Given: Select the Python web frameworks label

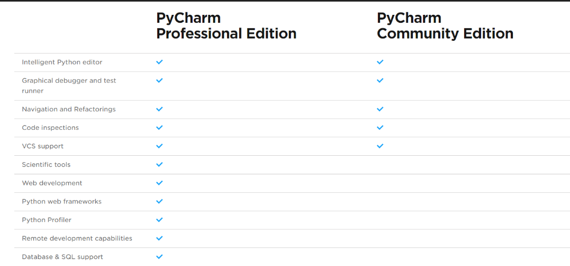Looking at the screenshot, I should click(x=61, y=201).
